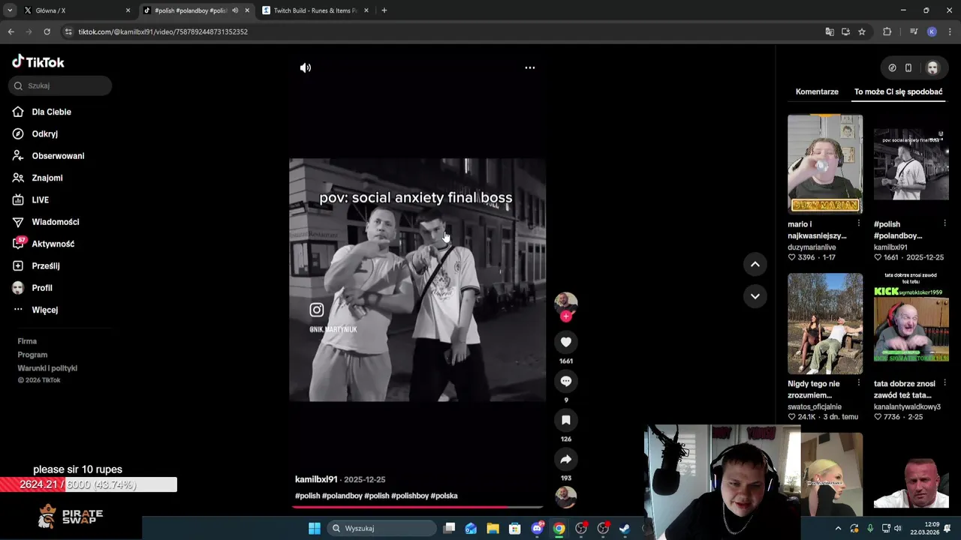Open Dla Ciebie feed in sidebar
961x540 pixels.
coord(51,112)
